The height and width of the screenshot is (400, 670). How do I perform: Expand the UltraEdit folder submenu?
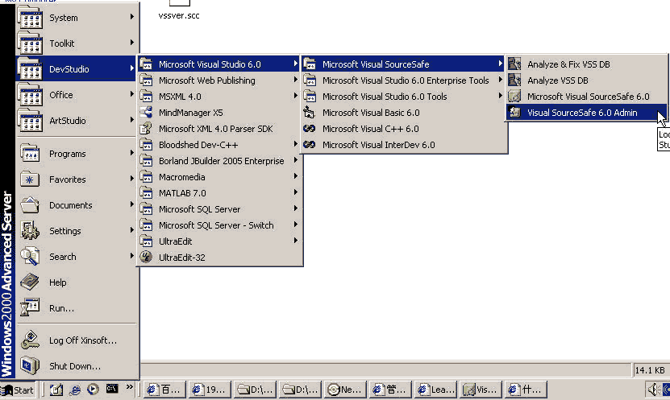click(x=220, y=241)
